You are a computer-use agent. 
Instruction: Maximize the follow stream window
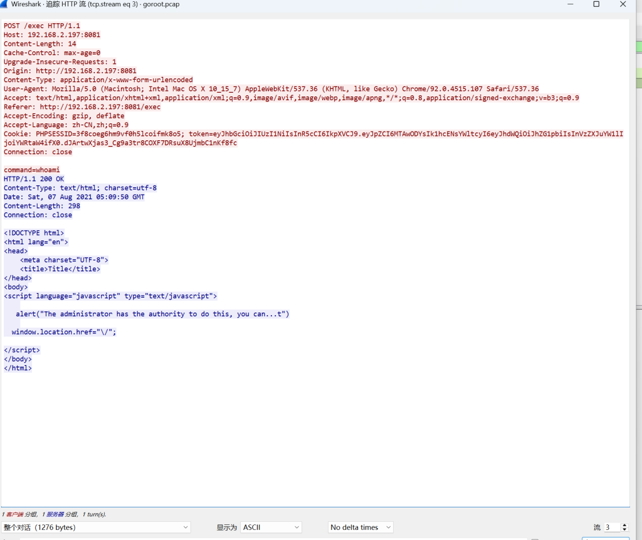[596, 4]
